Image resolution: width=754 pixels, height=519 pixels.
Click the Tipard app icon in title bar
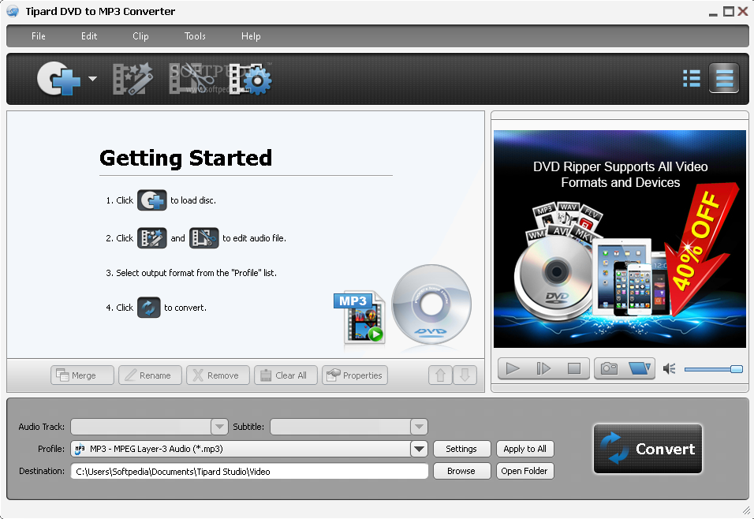coord(13,12)
